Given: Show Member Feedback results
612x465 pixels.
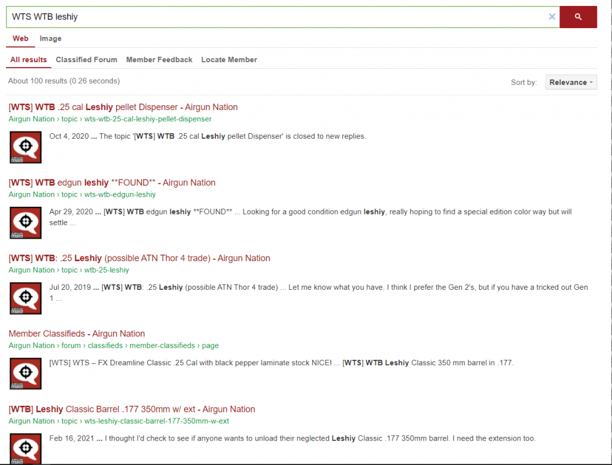Looking at the screenshot, I should click(159, 60).
